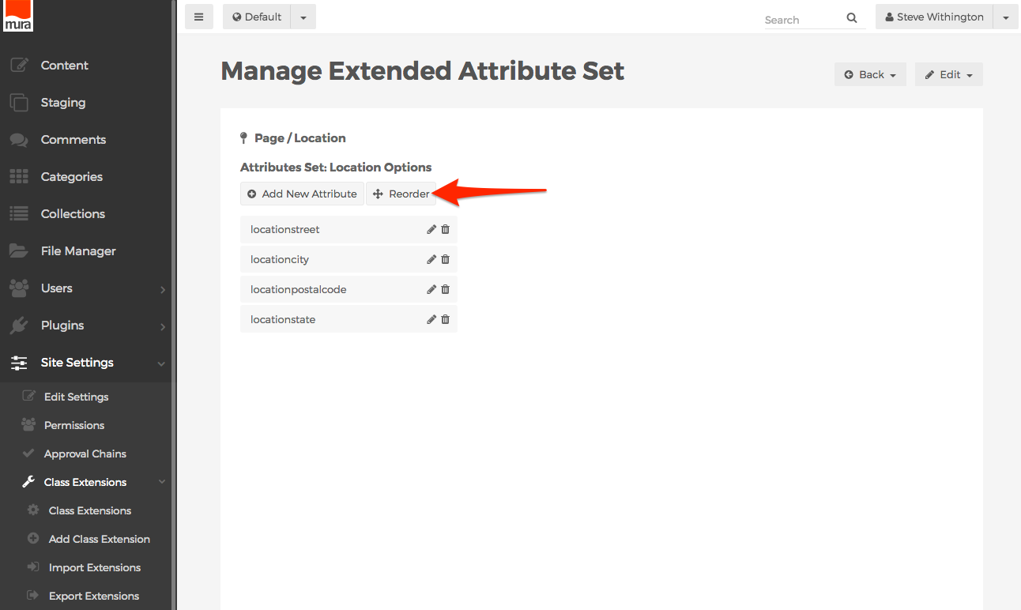This screenshot has width=1021, height=610.
Task: Go to File Manager in sidebar
Action: pyautogui.click(x=78, y=251)
